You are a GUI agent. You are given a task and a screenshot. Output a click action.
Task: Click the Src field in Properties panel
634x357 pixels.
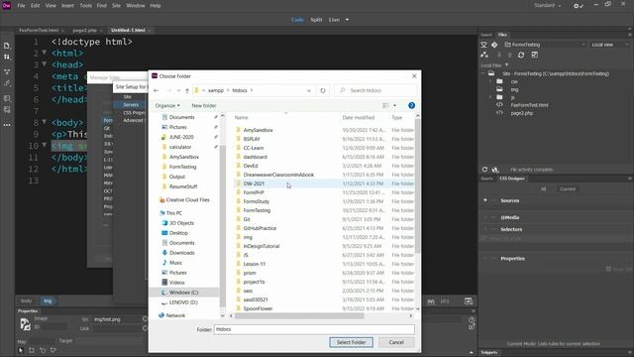(x=117, y=319)
